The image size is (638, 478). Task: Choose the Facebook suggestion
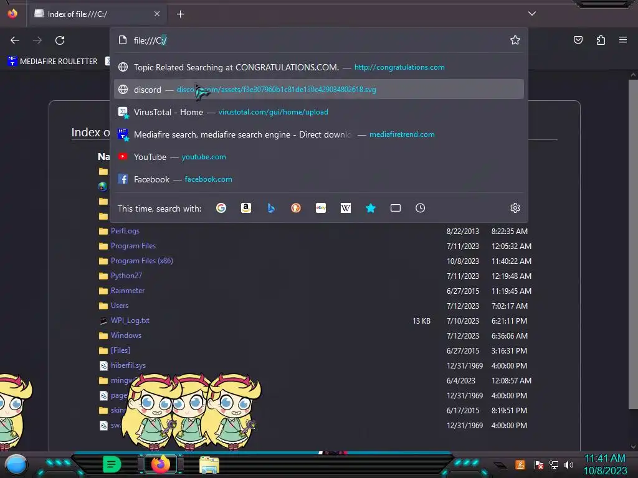coord(318,179)
